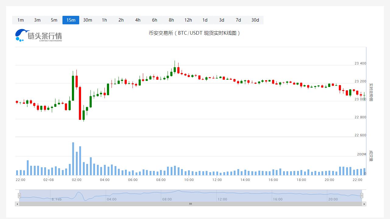Change timeframe to 12h

188,20
